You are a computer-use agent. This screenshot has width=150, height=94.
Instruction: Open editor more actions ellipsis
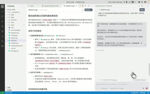pyautogui.click(x=92, y=6)
